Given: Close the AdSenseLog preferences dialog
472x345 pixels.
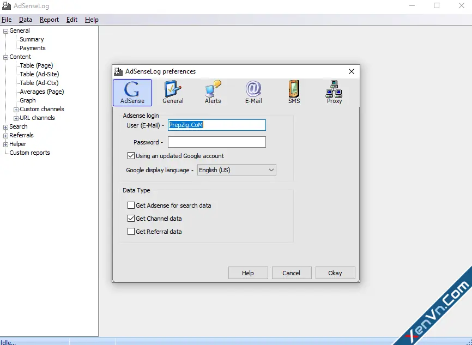Looking at the screenshot, I should coord(352,71).
